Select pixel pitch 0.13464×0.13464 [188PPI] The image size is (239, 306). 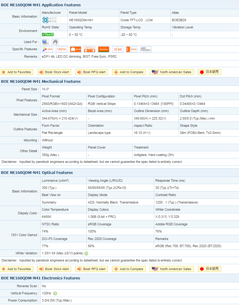(x=153, y=104)
